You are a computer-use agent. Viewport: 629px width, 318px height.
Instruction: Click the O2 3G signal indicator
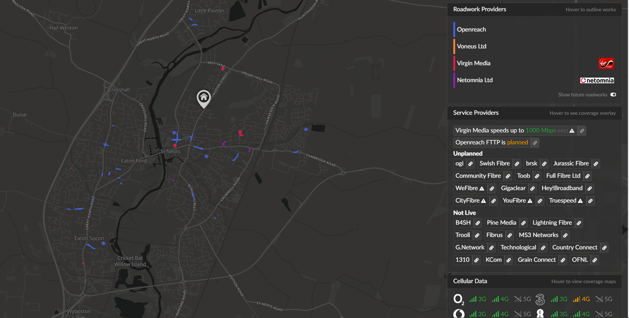pos(478,299)
